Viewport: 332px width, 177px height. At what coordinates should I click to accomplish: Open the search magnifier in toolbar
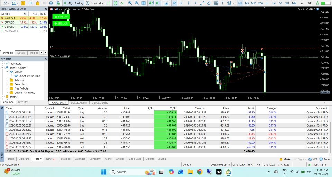pos(302,3)
